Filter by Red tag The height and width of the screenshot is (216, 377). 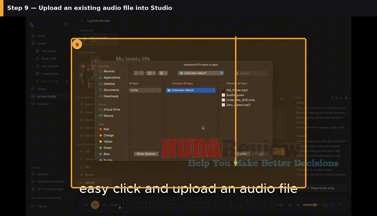point(104,129)
